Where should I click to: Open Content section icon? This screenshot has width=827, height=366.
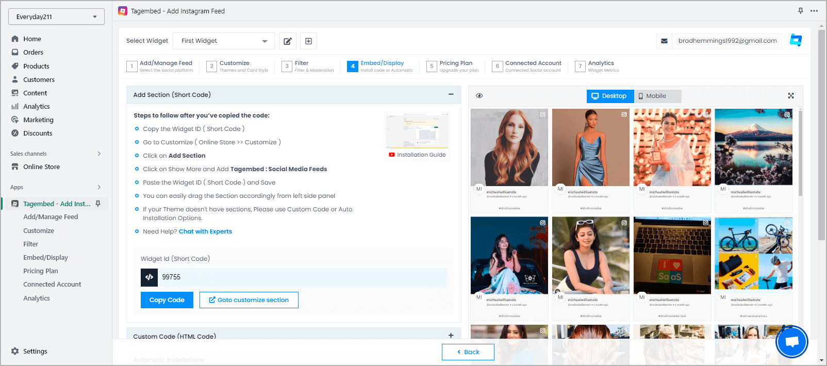pos(15,93)
